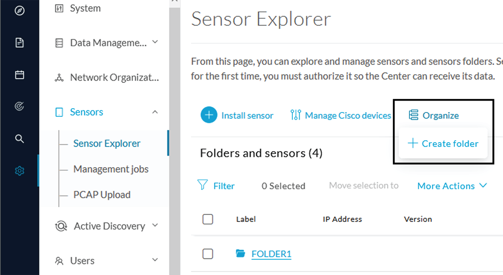Click the sidebar vertical scrollbar

click(x=175, y=137)
